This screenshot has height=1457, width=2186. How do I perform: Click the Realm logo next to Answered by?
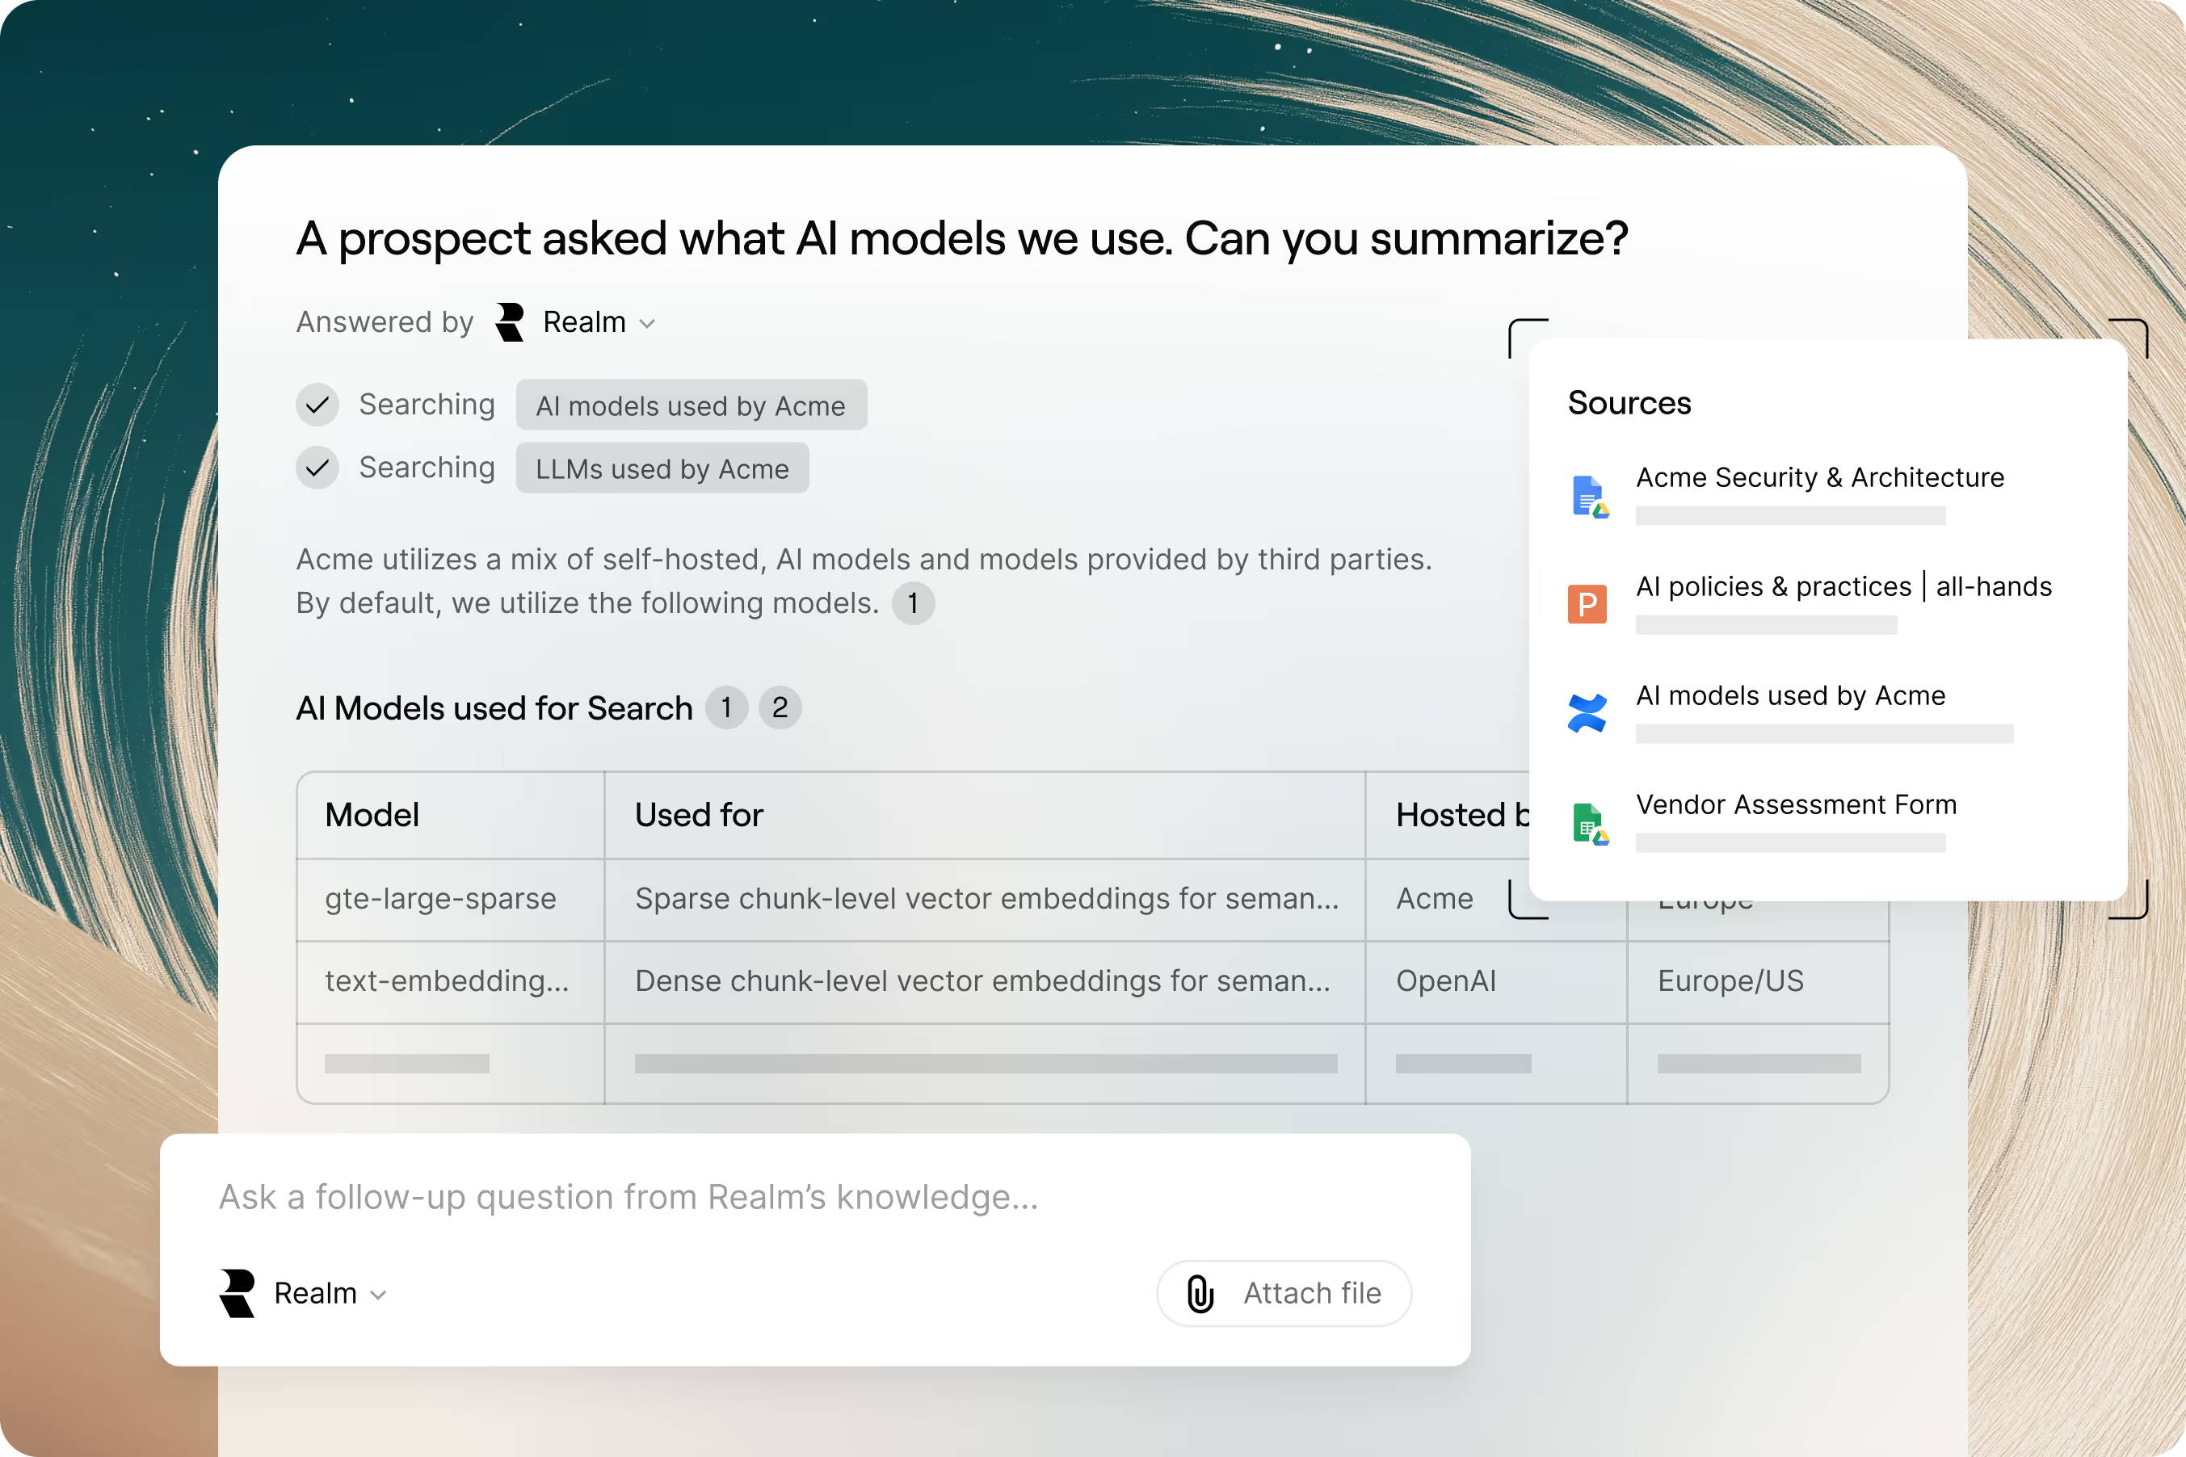509,322
